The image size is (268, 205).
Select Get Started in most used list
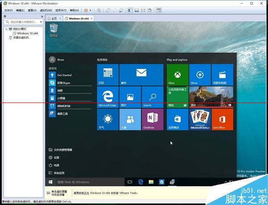click(x=64, y=75)
